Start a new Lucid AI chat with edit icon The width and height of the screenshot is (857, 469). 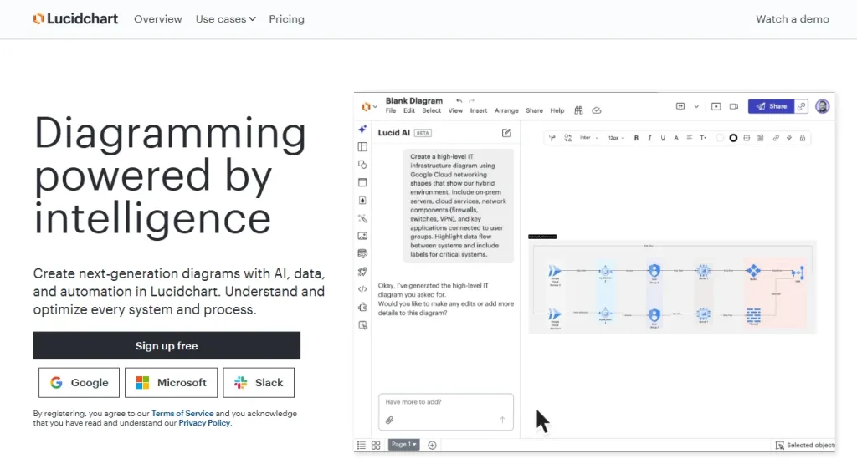coord(506,133)
